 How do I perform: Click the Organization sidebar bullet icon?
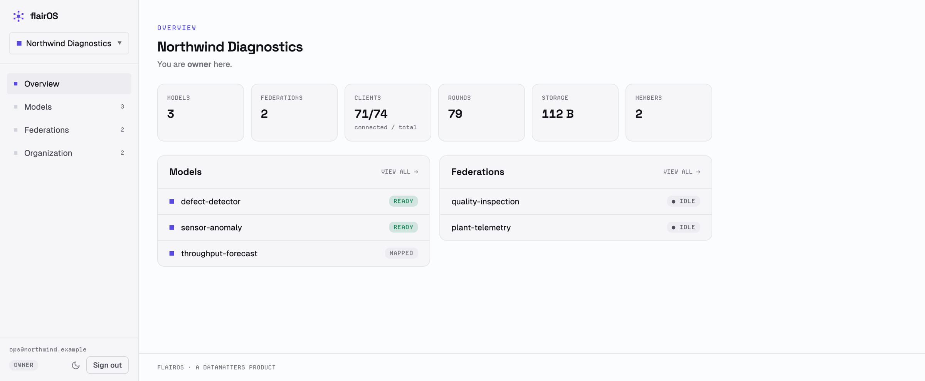tap(16, 153)
